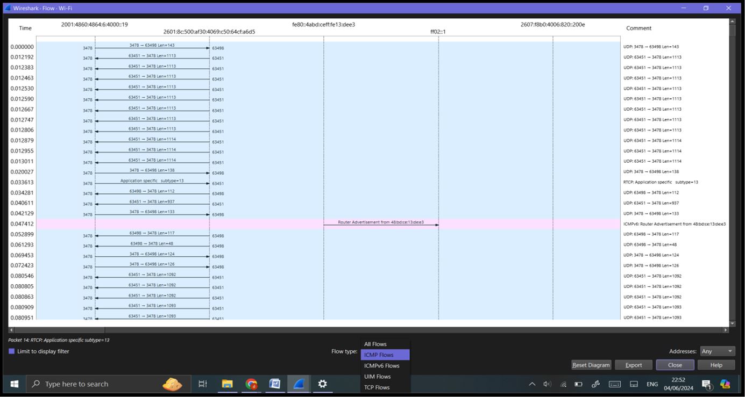This screenshot has width=745, height=397.
Task: Export the flow diagram
Action: click(x=633, y=365)
